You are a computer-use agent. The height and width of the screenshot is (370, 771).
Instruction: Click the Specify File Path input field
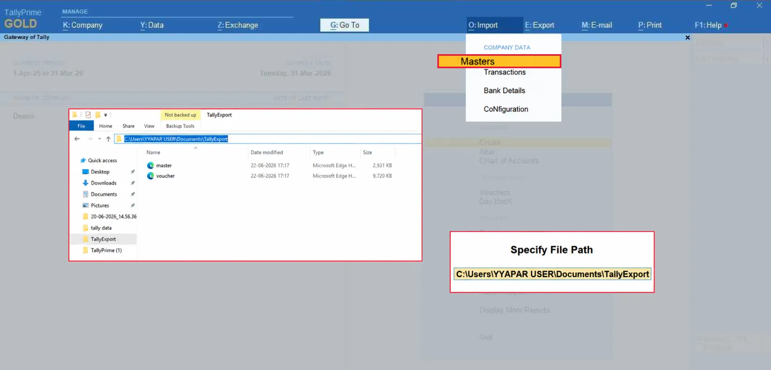(x=552, y=274)
